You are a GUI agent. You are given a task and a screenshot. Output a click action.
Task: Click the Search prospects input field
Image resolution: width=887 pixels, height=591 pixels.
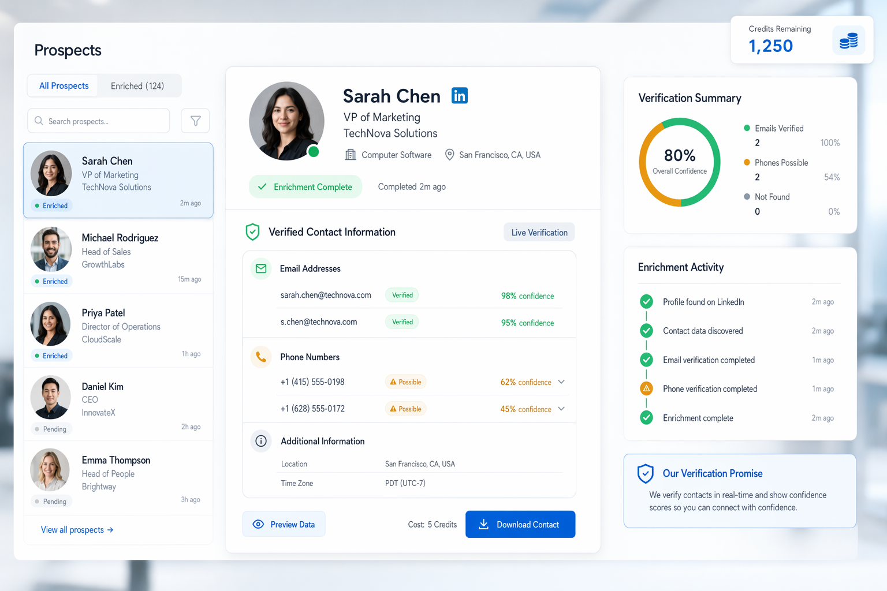pos(99,121)
